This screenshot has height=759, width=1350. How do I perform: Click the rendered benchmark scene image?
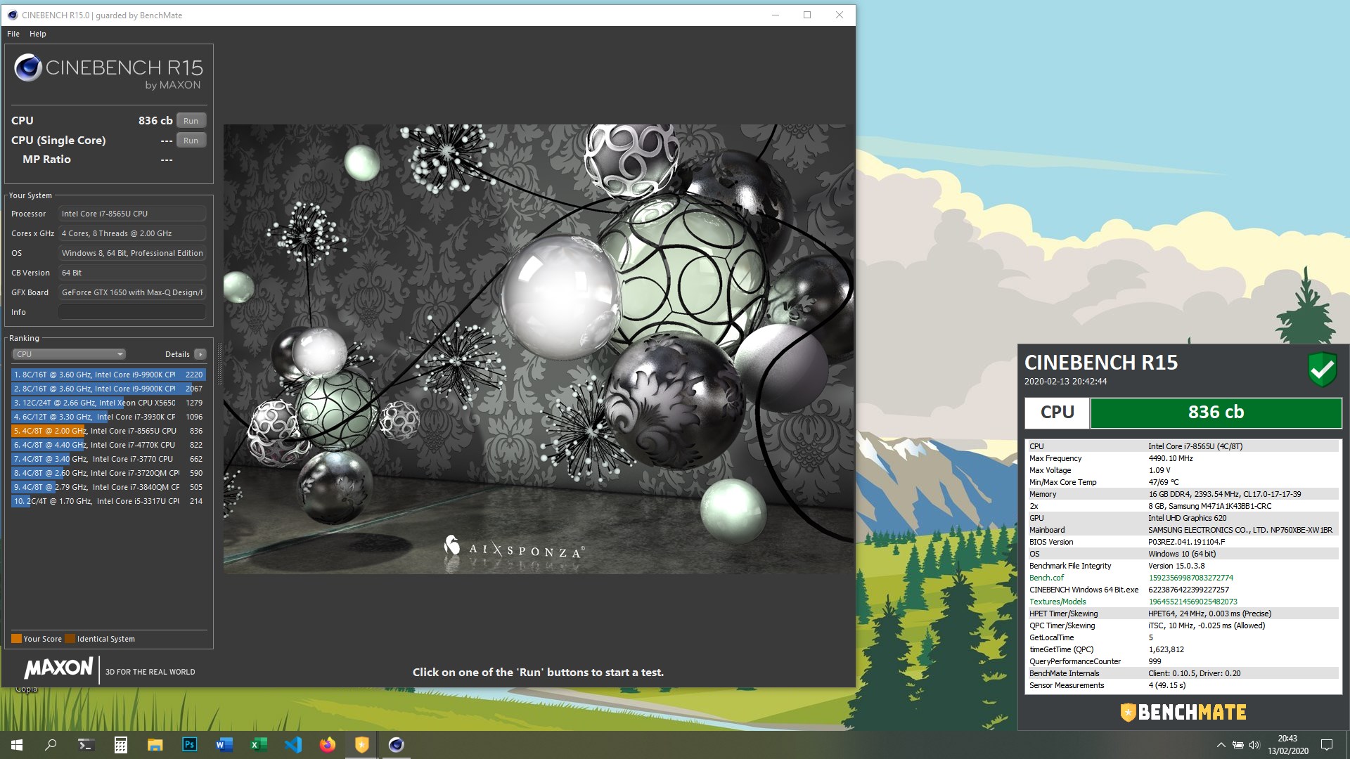(539, 349)
